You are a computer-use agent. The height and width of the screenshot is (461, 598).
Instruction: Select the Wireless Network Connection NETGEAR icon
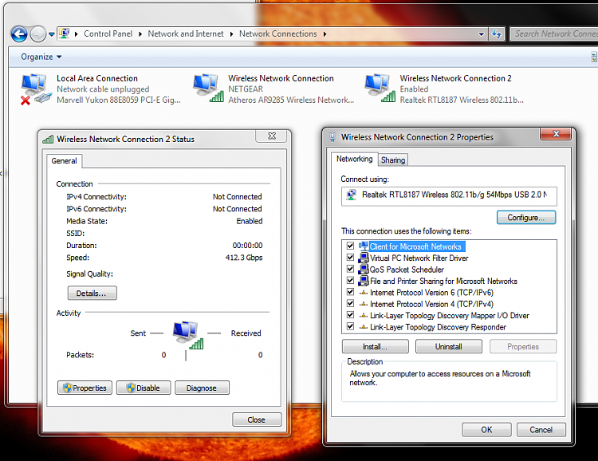208,89
